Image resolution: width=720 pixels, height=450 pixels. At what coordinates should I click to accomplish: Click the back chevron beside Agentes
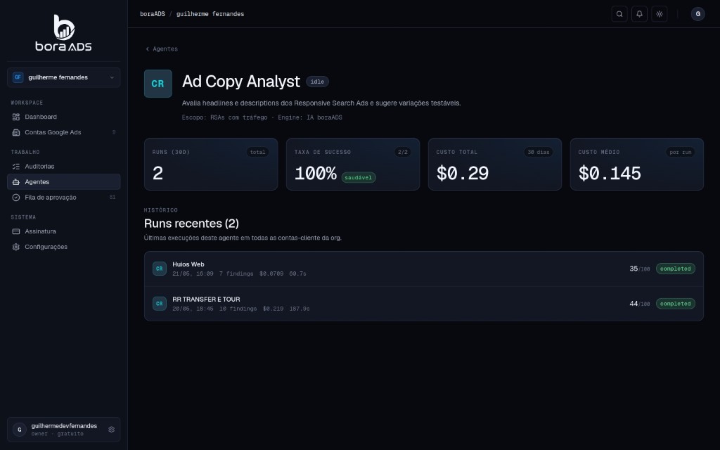[x=148, y=49]
